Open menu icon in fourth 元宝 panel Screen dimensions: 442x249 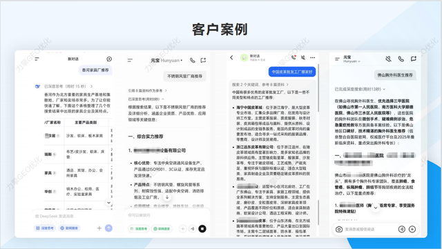click(x=337, y=59)
